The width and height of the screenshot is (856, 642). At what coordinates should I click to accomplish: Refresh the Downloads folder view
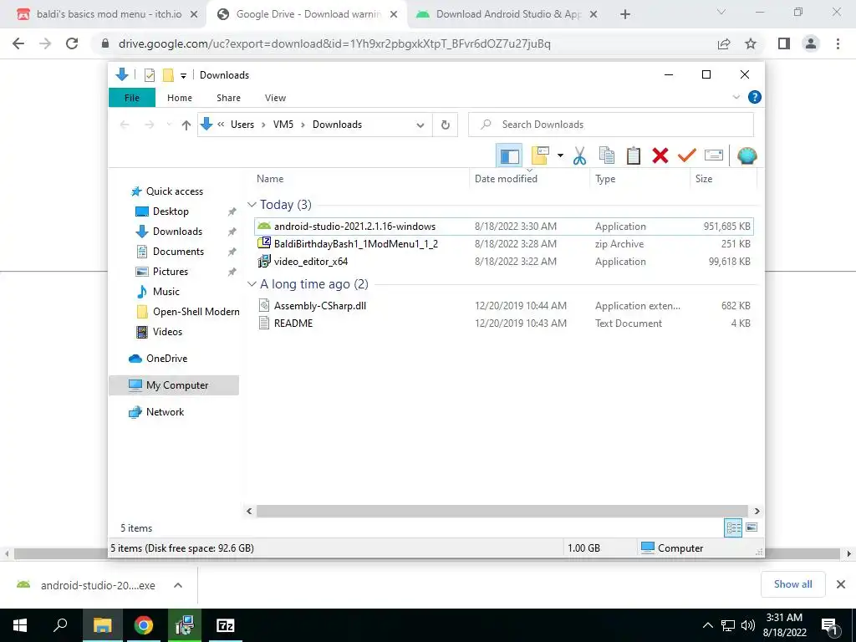click(446, 125)
